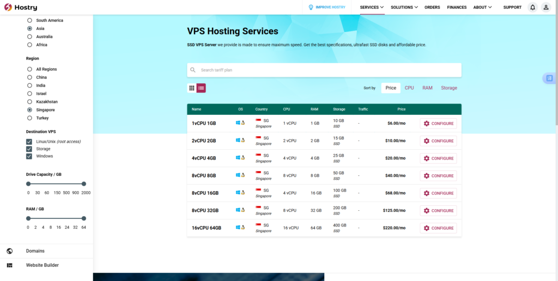Select the India region radio button
The width and height of the screenshot is (558, 281).
click(x=29, y=85)
